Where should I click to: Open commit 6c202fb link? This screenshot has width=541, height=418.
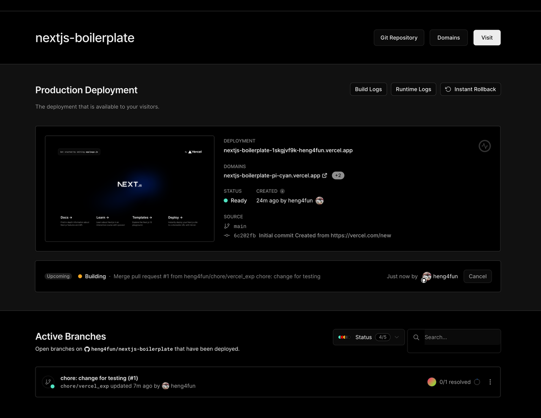[x=245, y=236]
